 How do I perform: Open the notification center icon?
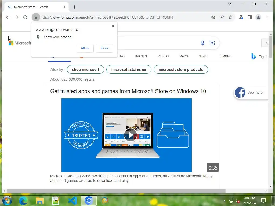tap(263, 201)
